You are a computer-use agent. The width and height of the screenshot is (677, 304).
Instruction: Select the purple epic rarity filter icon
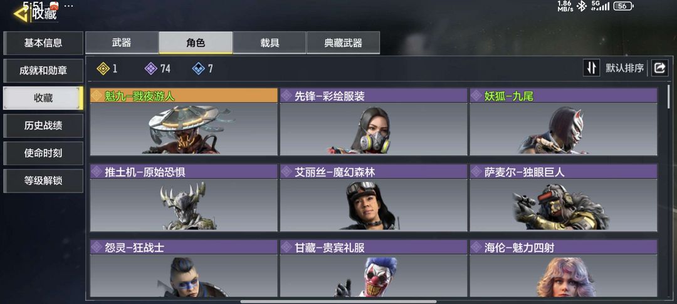pos(150,68)
